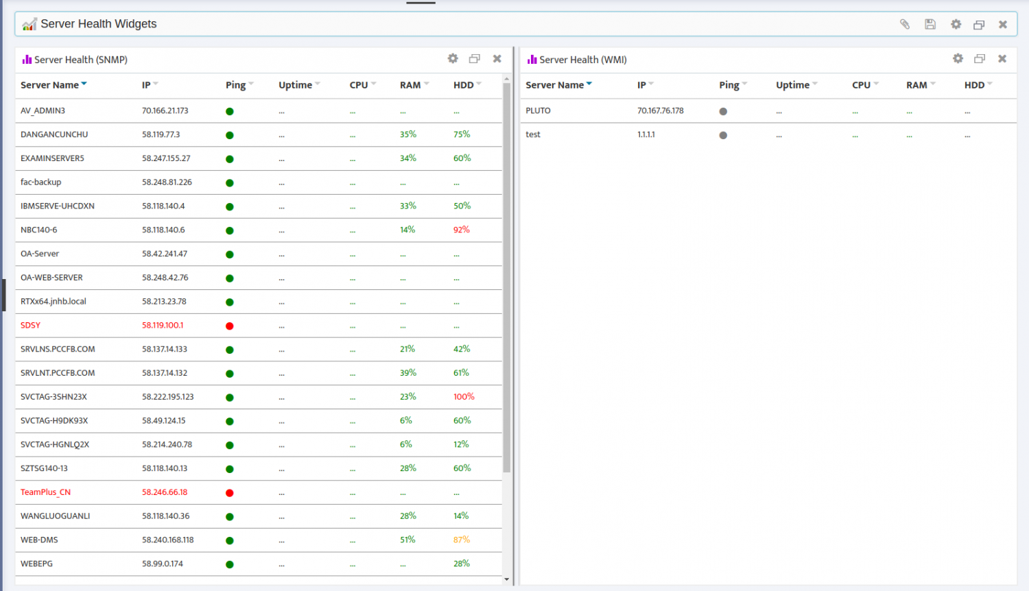Click the red ping status dot for SDSY
1029x591 pixels.
pos(229,326)
